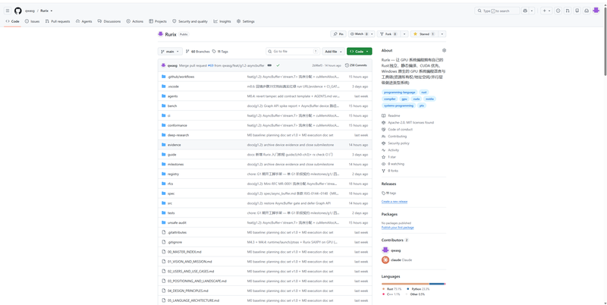Open the agents folder
Image resolution: width=607 pixels, height=305 pixels.
(x=173, y=96)
